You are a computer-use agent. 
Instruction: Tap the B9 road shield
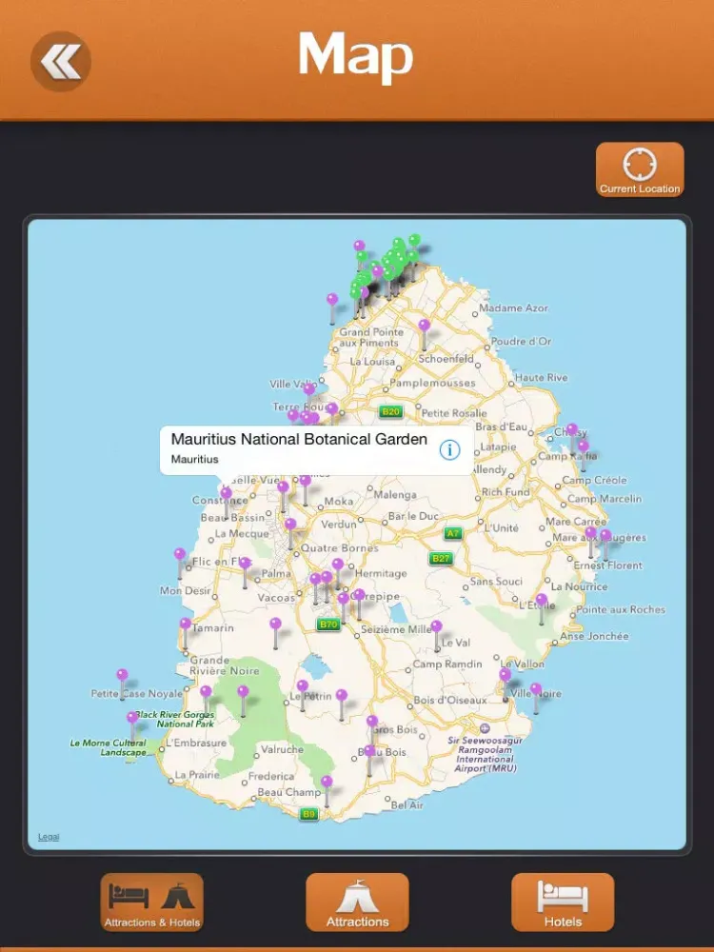coord(309,814)
